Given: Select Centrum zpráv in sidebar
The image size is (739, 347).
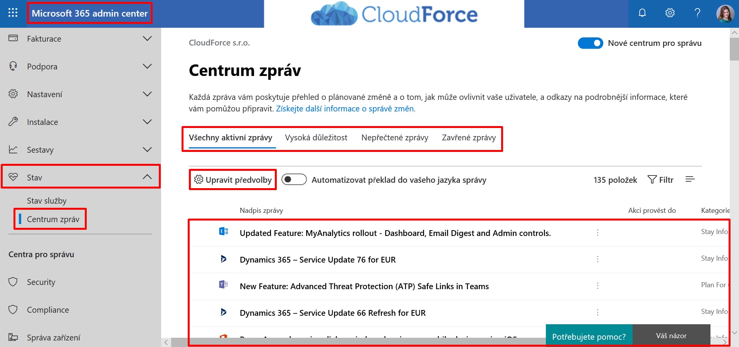Looking at the screenshot, I should (x=53, y=219).
